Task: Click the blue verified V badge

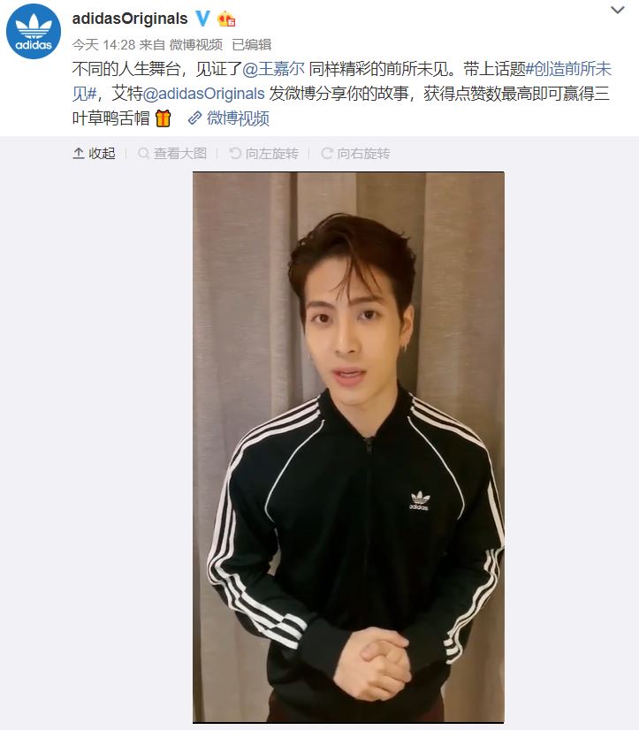Action: tap(202, 19)
